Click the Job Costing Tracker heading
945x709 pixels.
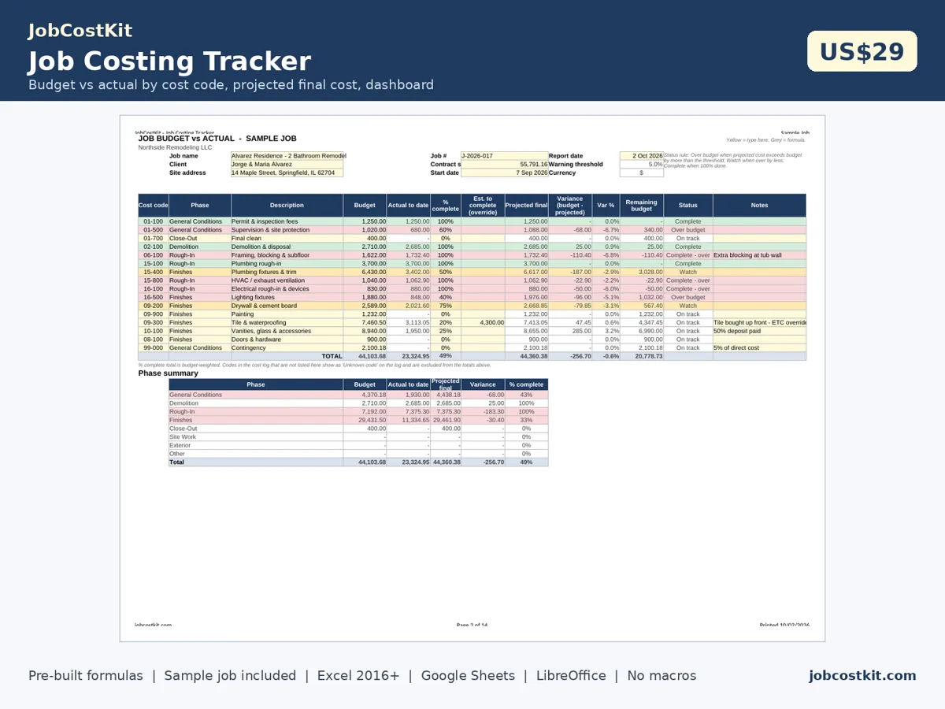(x=169, y=61)
